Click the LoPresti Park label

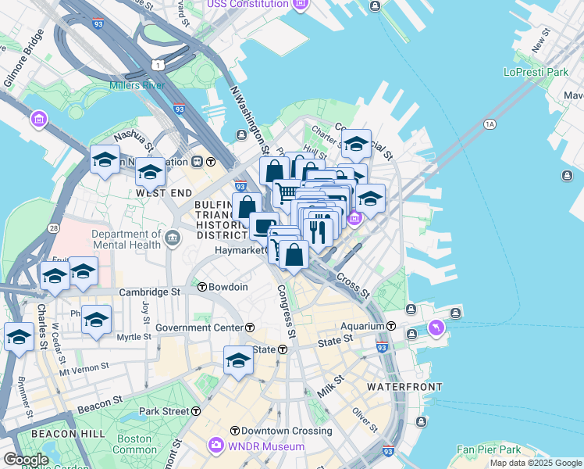point(536,72)
